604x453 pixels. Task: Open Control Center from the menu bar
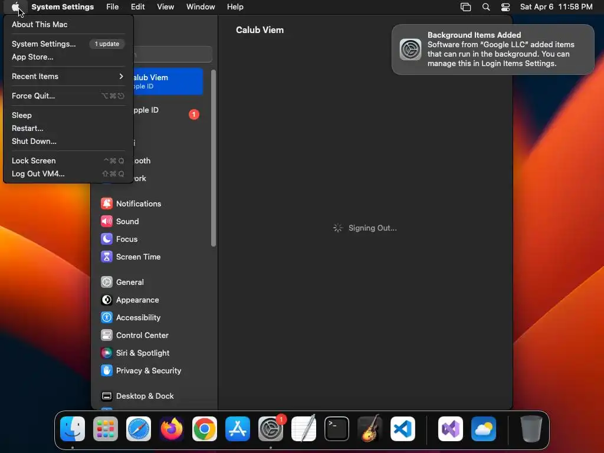click(x=505, y=7)
